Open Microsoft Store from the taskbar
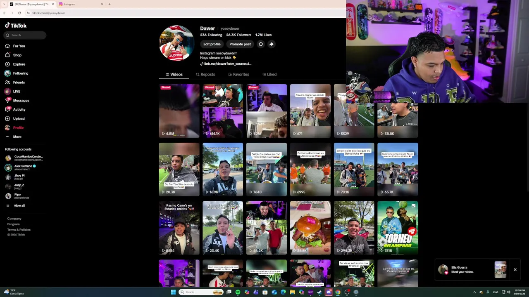 click(x=265, y=292)
